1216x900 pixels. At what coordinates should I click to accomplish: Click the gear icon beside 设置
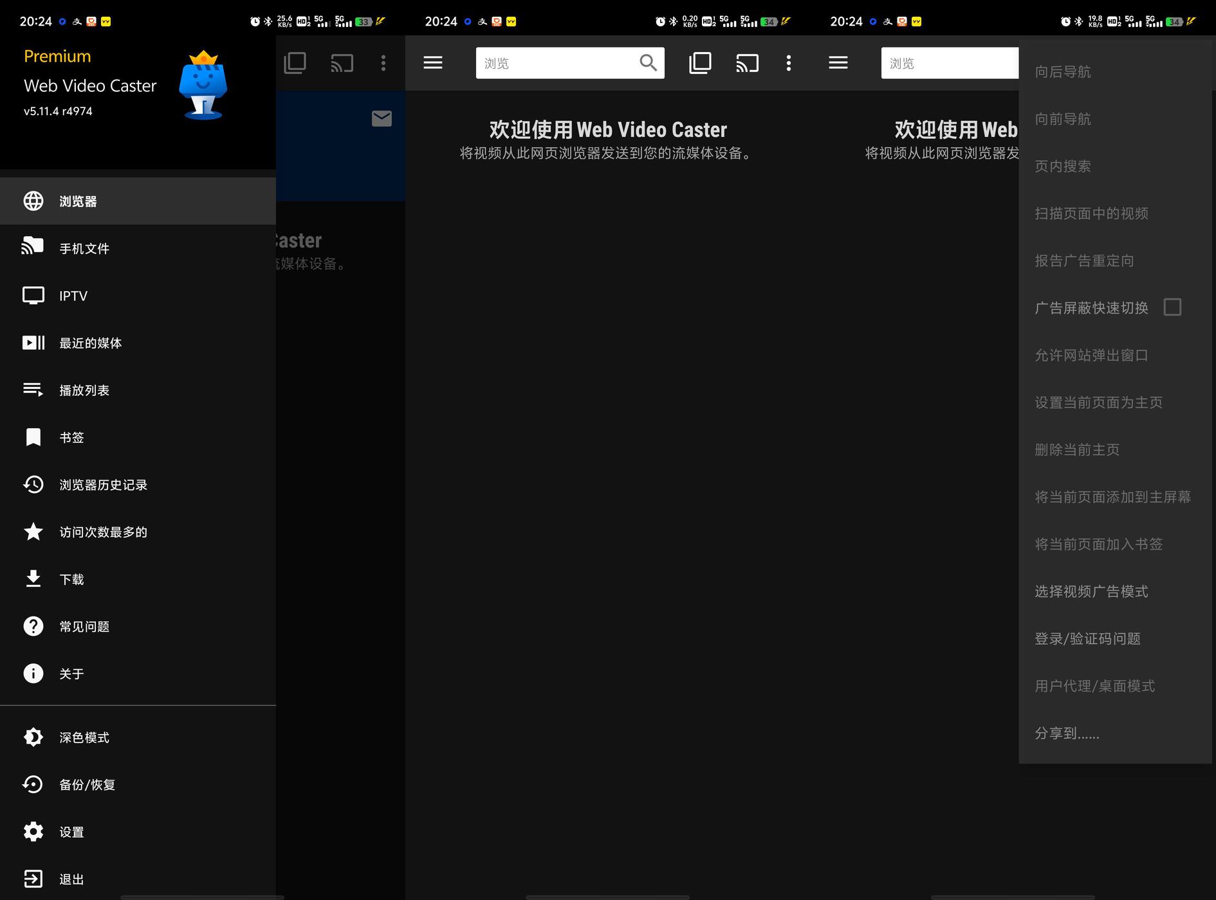click(33, 831)
